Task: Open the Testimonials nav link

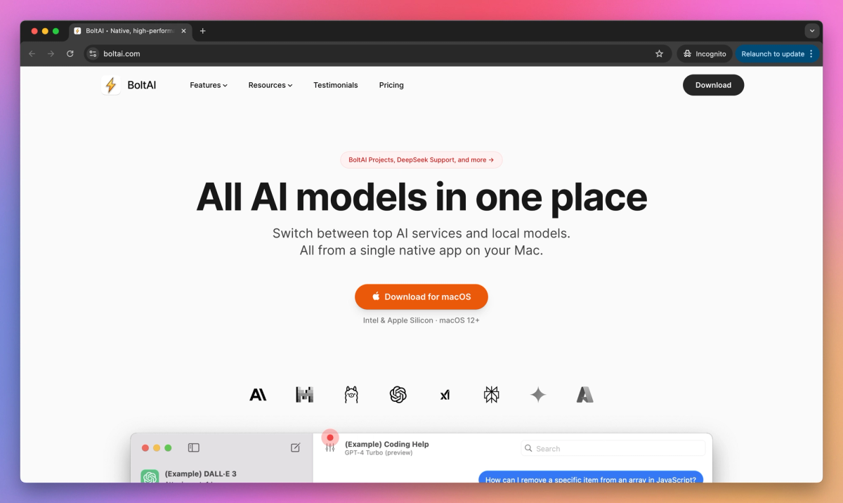Action: click(336, 85)
